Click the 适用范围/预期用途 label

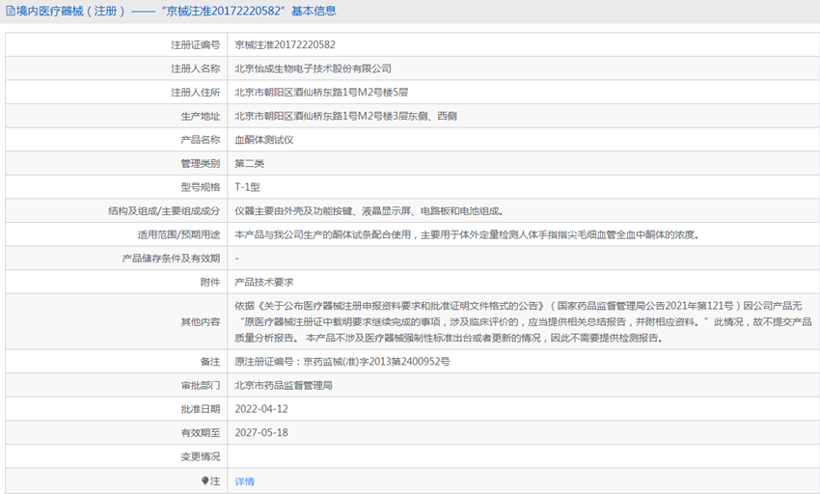click(x=178, y=235)
